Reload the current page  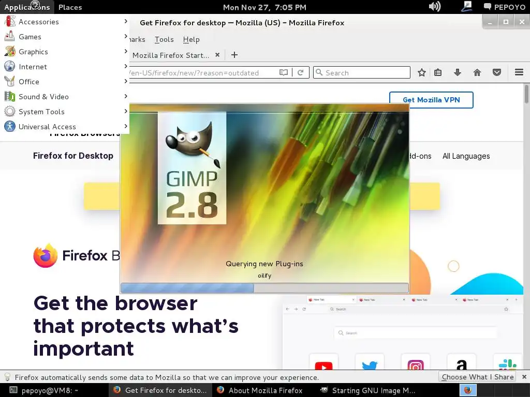click(300, 72)
